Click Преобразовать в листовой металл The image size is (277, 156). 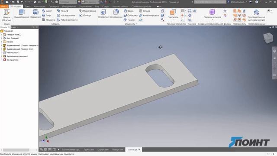click(x=256, y=15)
